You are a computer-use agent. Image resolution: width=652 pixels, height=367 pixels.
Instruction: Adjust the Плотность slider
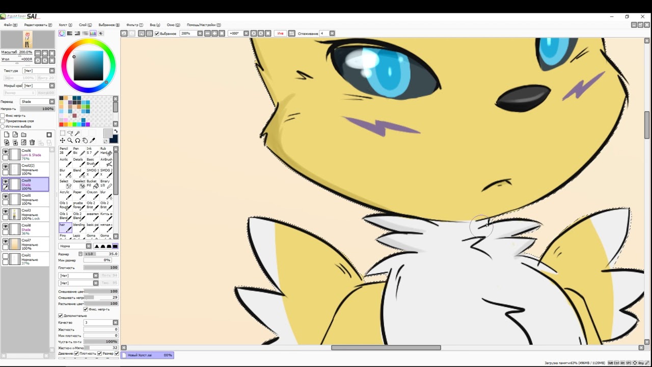click(101, 268)
